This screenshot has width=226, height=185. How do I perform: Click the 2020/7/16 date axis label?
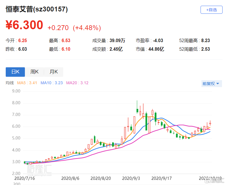click(x=24, y=178)
